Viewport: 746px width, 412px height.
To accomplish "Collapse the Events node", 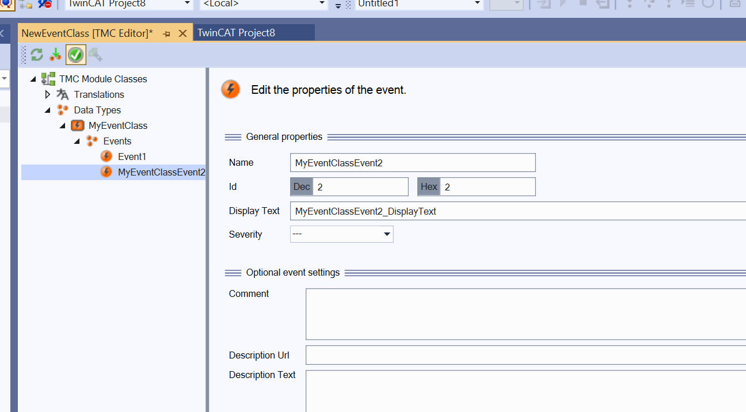I will 77,141.
